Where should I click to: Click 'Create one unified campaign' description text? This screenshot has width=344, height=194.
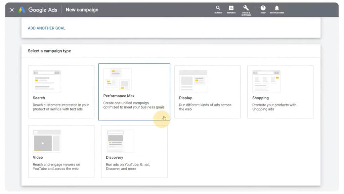[134, 105]
